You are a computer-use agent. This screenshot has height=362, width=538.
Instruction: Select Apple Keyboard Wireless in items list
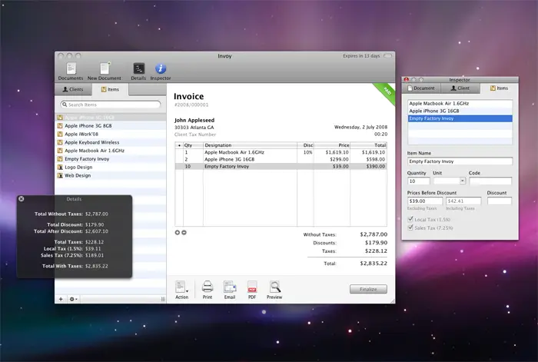pyautogui.click(x=91, y=142)
